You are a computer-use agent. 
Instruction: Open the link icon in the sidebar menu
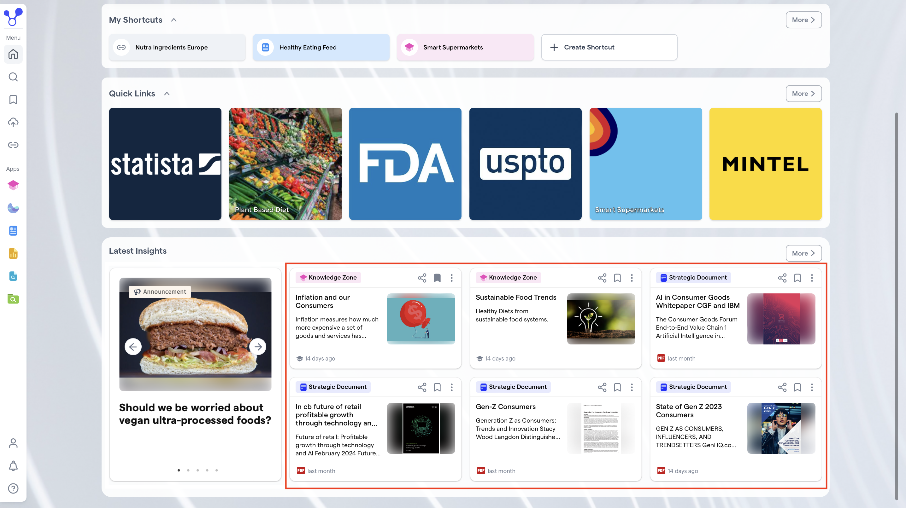[x=13, y=145]
